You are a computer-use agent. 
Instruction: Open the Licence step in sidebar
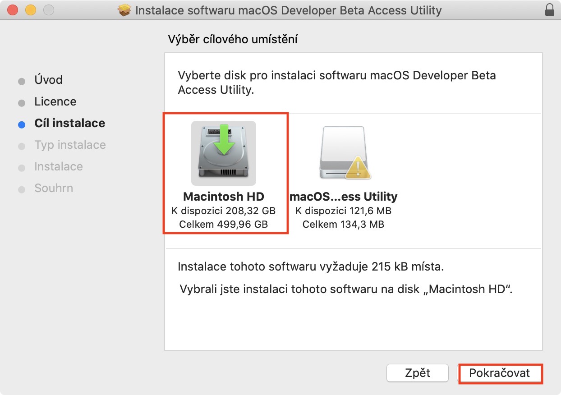[55, 102]
